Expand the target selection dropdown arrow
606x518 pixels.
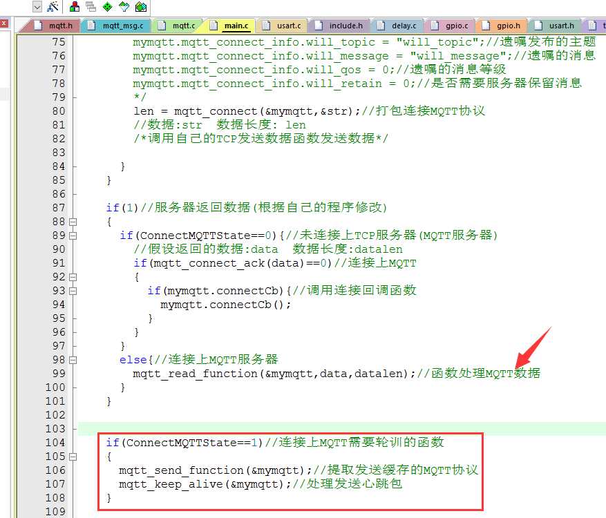pos(37,7)
